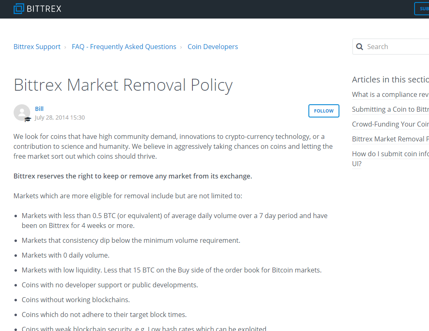Click the graduation cap badge icon
Viewport: 429px width, 331px height.
click(x=28, y=120)
